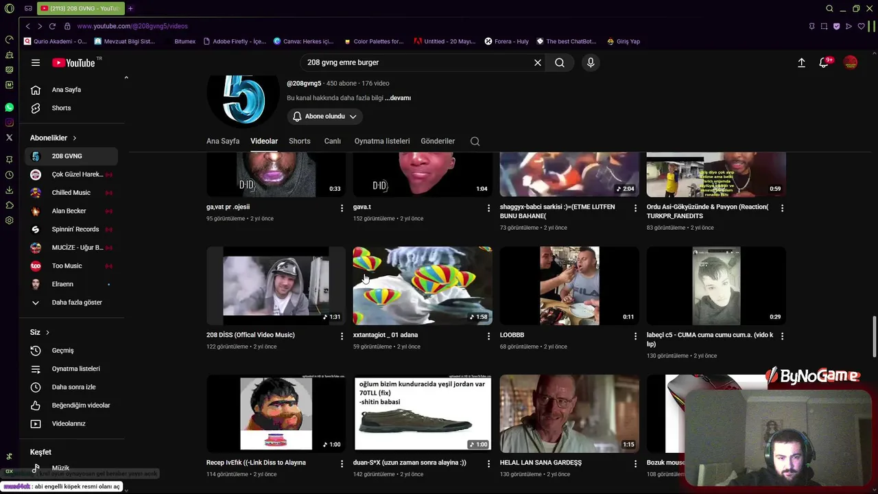
Task: Open Spinnin' Records subscription
Action: 71,229
